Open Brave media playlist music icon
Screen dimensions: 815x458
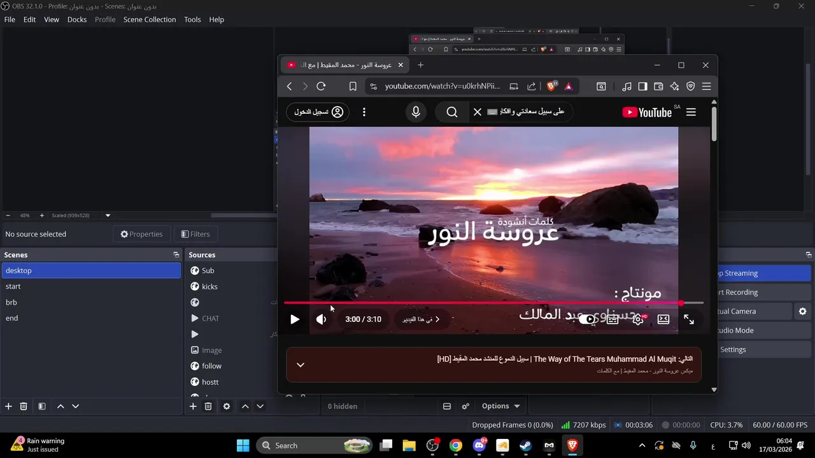point(627,87)
